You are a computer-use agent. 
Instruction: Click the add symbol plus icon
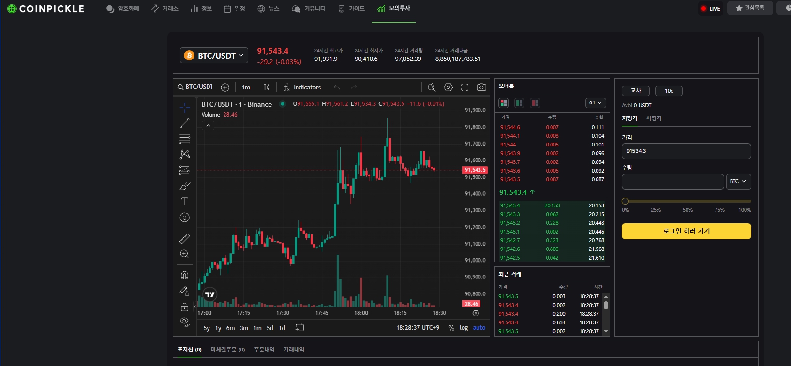[x=225, y=87]
